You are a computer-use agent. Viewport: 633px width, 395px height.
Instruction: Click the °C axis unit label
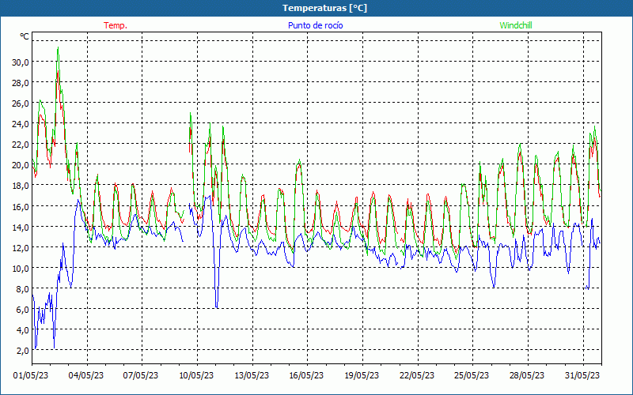25,36
